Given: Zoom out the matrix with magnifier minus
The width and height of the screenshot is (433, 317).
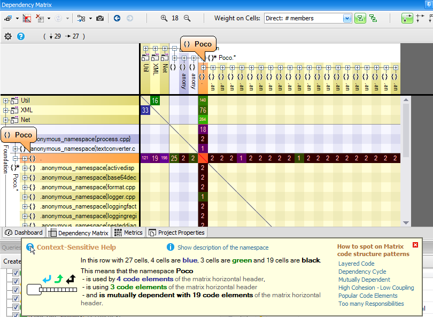Looking at the screenshot, I should point(187,18).
